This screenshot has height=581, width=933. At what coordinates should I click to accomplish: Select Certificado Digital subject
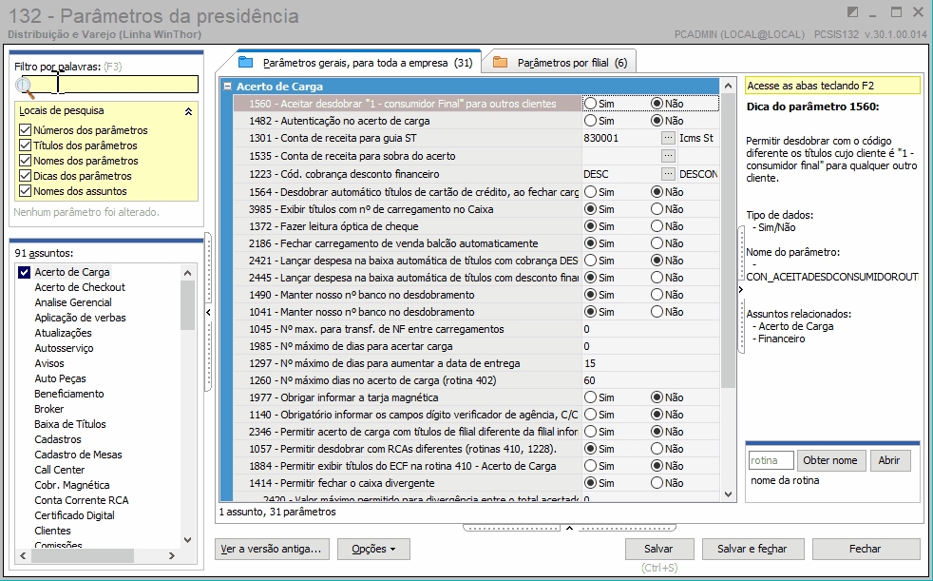(x=74, y=515)
